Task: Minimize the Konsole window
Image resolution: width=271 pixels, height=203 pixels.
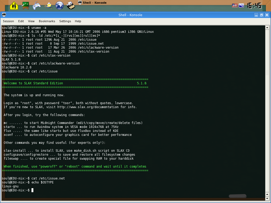Action: click(x=256, y=15)
